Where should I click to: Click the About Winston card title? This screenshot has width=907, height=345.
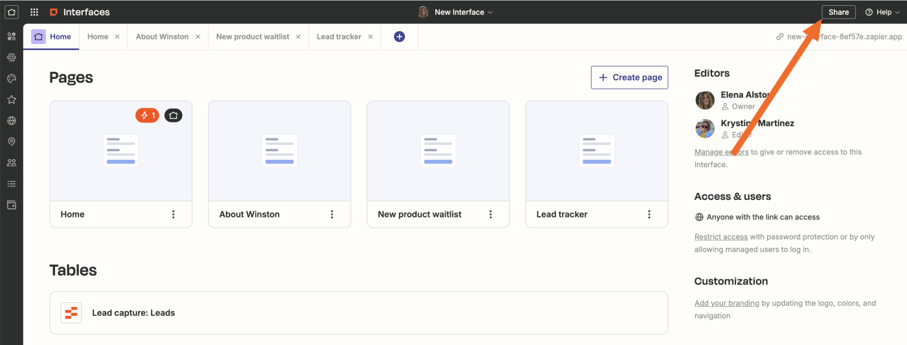pos(249,214)
